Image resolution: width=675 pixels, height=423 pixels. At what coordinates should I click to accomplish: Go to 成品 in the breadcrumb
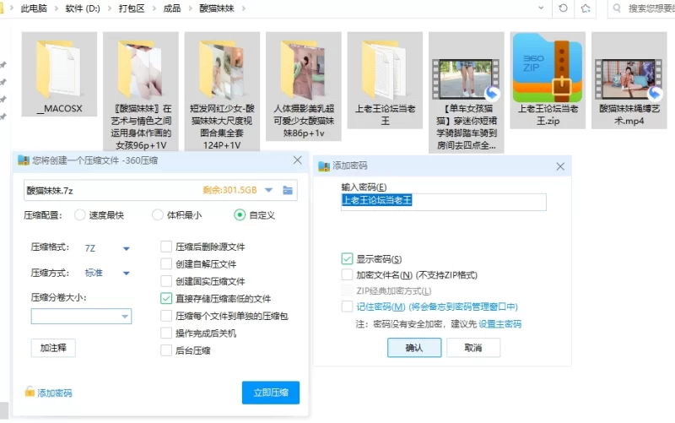[x=172, y=8]
